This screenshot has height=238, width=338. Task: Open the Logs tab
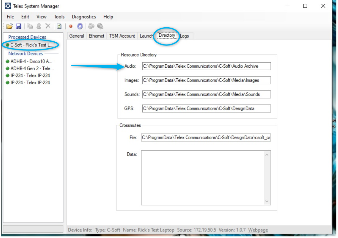click(x=185, y=36)
